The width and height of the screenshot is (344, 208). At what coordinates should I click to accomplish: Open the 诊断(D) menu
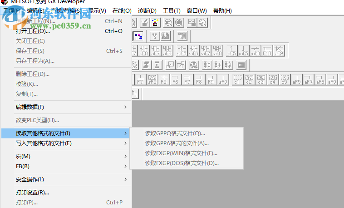click(x=147, y=11)
